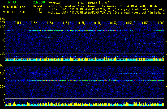Click Rch 0.9 frequency axis label

2,86
